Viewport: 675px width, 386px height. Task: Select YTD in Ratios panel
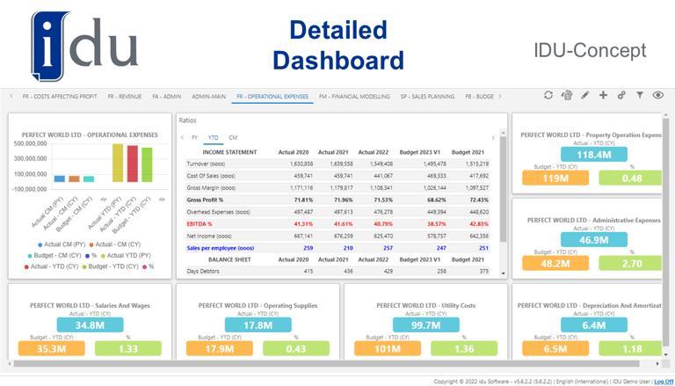213,138
